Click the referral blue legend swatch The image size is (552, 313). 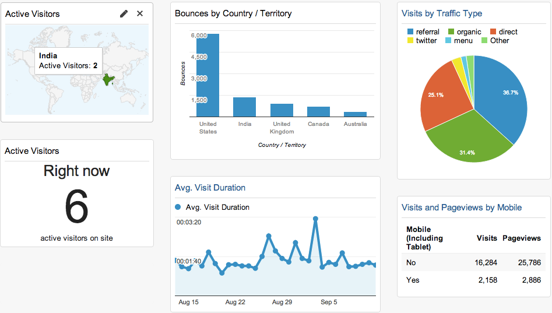(x=410, y=31)
